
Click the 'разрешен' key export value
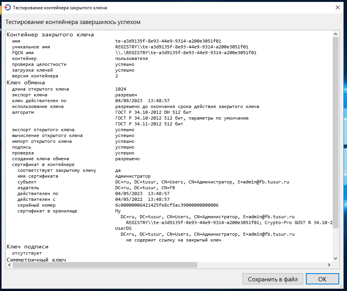click(126, 95)
